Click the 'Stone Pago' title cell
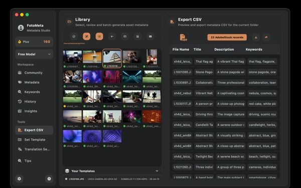The width and height of the screenshot is (301, 188). click(204, 72)
